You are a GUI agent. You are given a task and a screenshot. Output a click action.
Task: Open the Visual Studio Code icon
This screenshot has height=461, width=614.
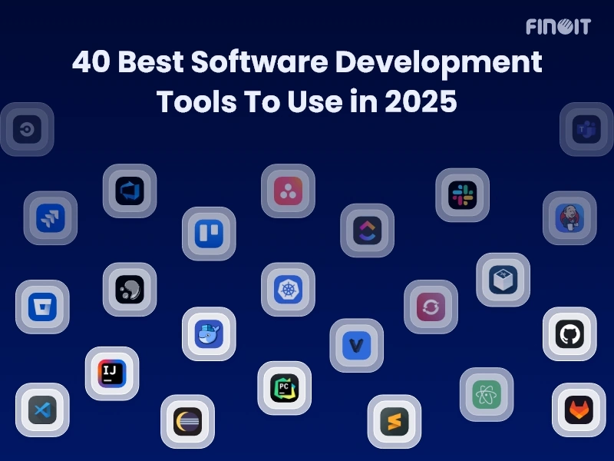point(42,410)
